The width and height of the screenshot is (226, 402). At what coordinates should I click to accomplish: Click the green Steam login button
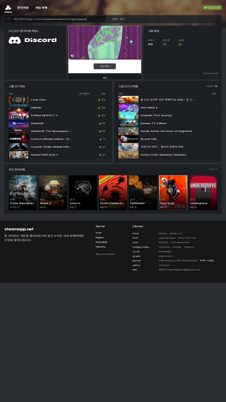(x=212, y=7)
